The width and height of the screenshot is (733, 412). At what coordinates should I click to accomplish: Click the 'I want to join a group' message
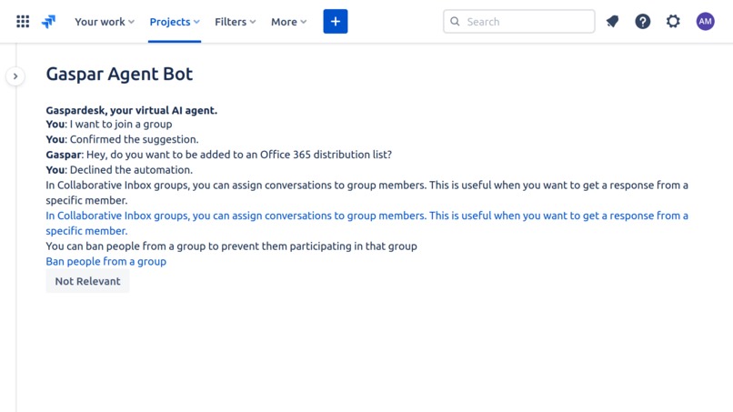pyautogui.click(x=121, y=125)
